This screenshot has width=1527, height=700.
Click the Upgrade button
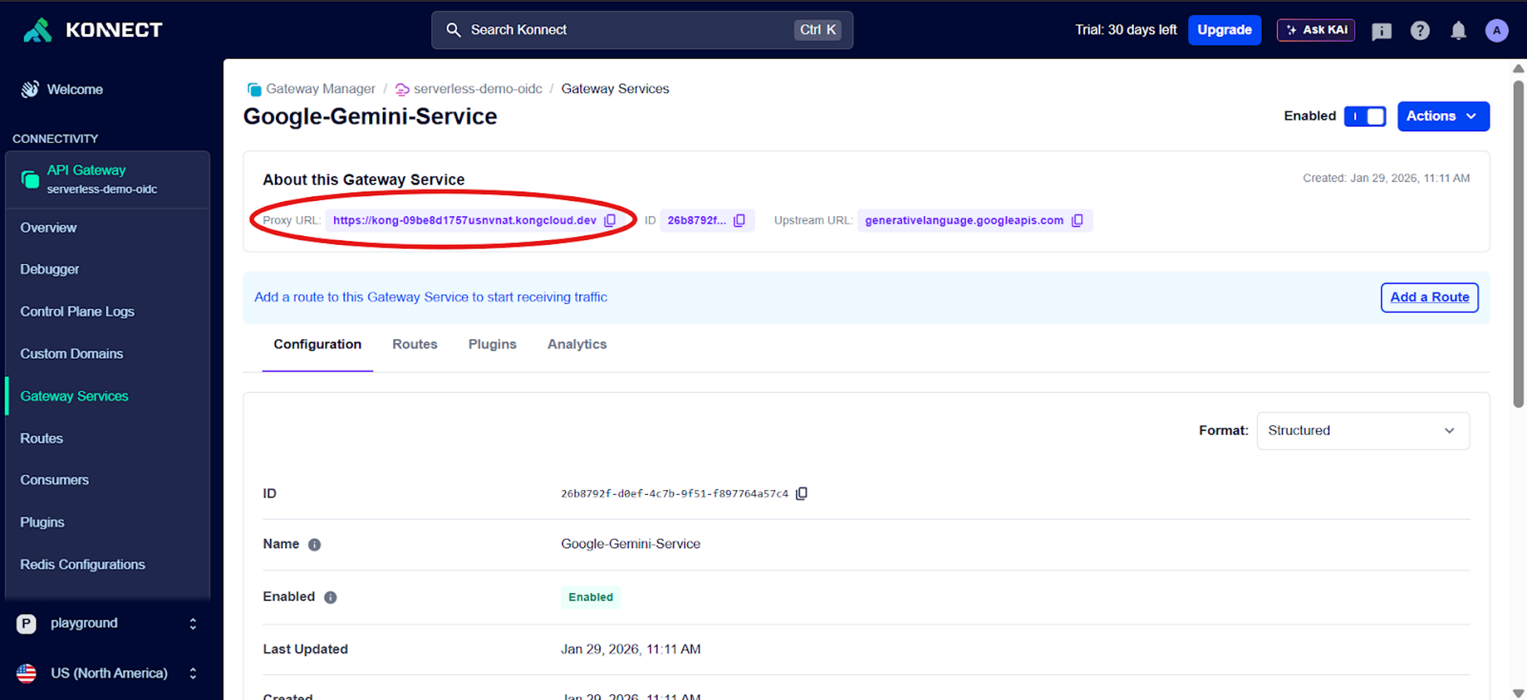coord(1224,30)
